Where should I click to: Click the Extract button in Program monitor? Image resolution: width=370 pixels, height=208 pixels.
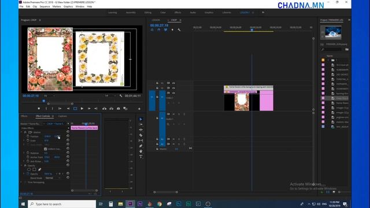tap(112, 109)
